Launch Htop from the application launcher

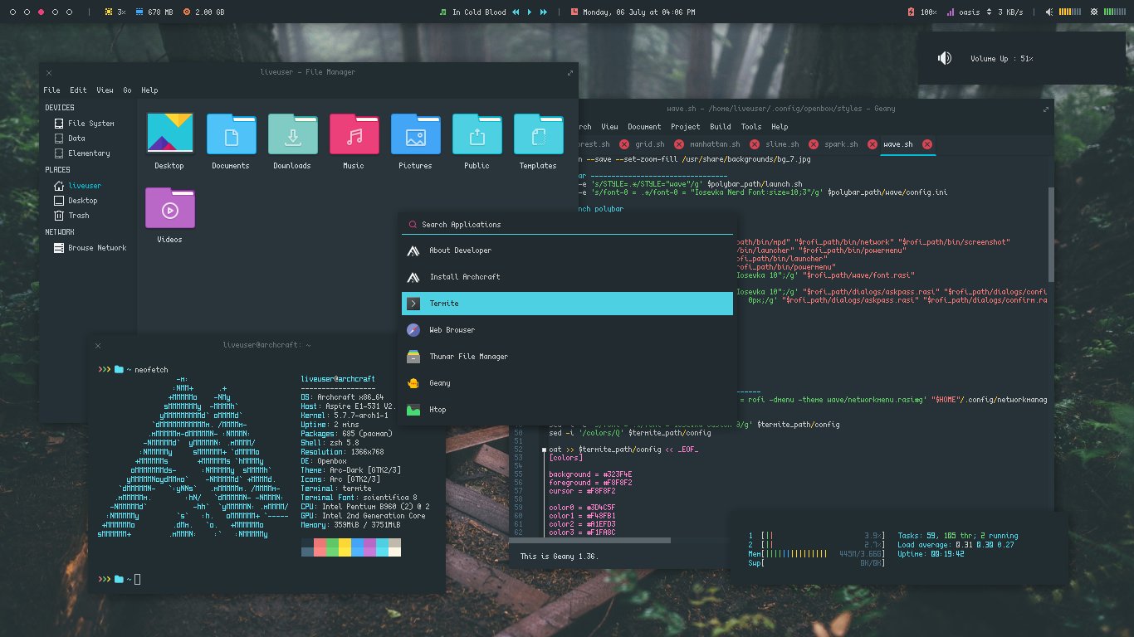440,409
